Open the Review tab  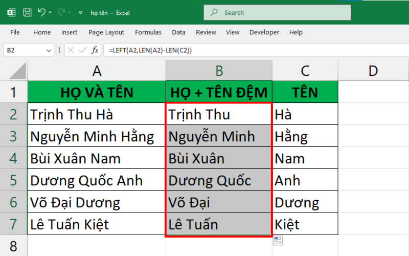[x=206, y=32]
